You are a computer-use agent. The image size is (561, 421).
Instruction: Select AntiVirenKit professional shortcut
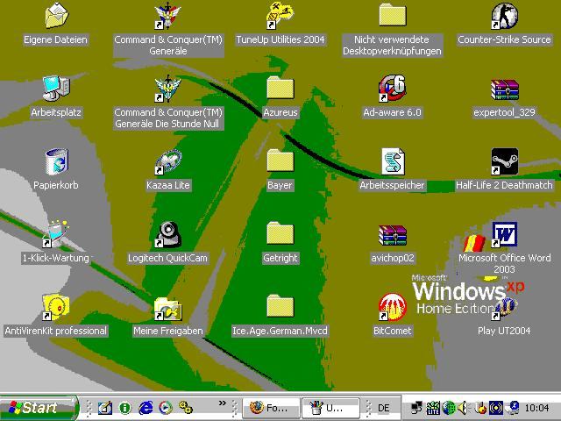pos(55,307)
